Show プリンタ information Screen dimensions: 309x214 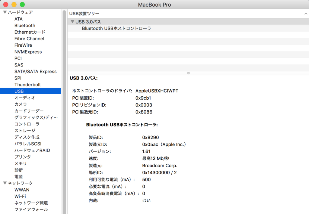(x=23, y=157)
